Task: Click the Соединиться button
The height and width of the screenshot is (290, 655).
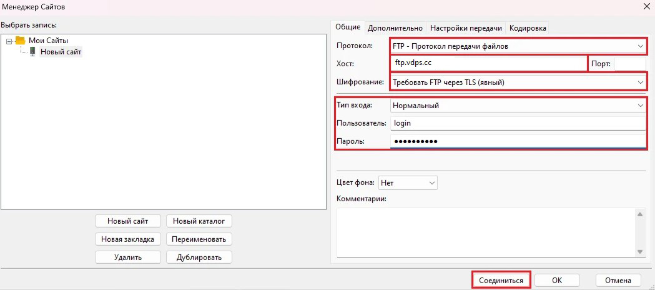Action: click(x=501, y=281)
